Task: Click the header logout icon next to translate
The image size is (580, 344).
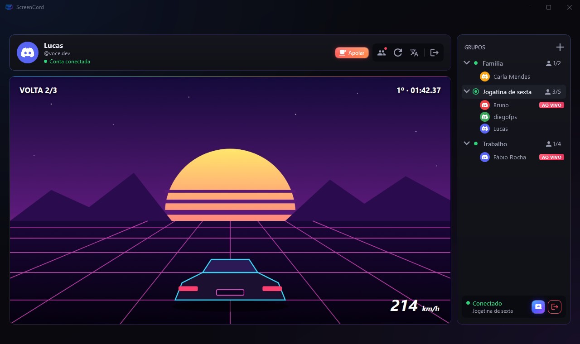Action: pos(435,53)
